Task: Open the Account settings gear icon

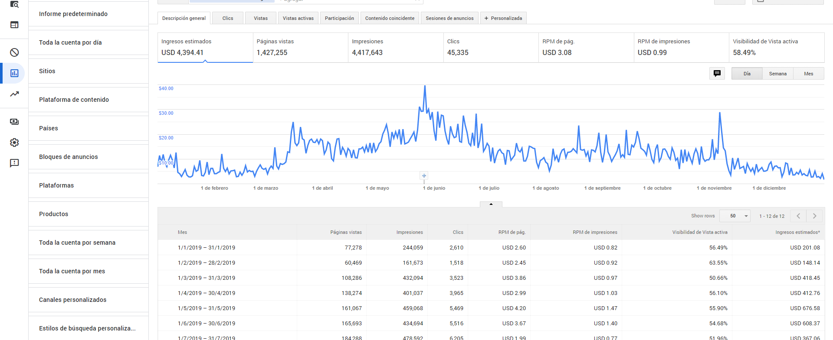Action: pos(14,142)
